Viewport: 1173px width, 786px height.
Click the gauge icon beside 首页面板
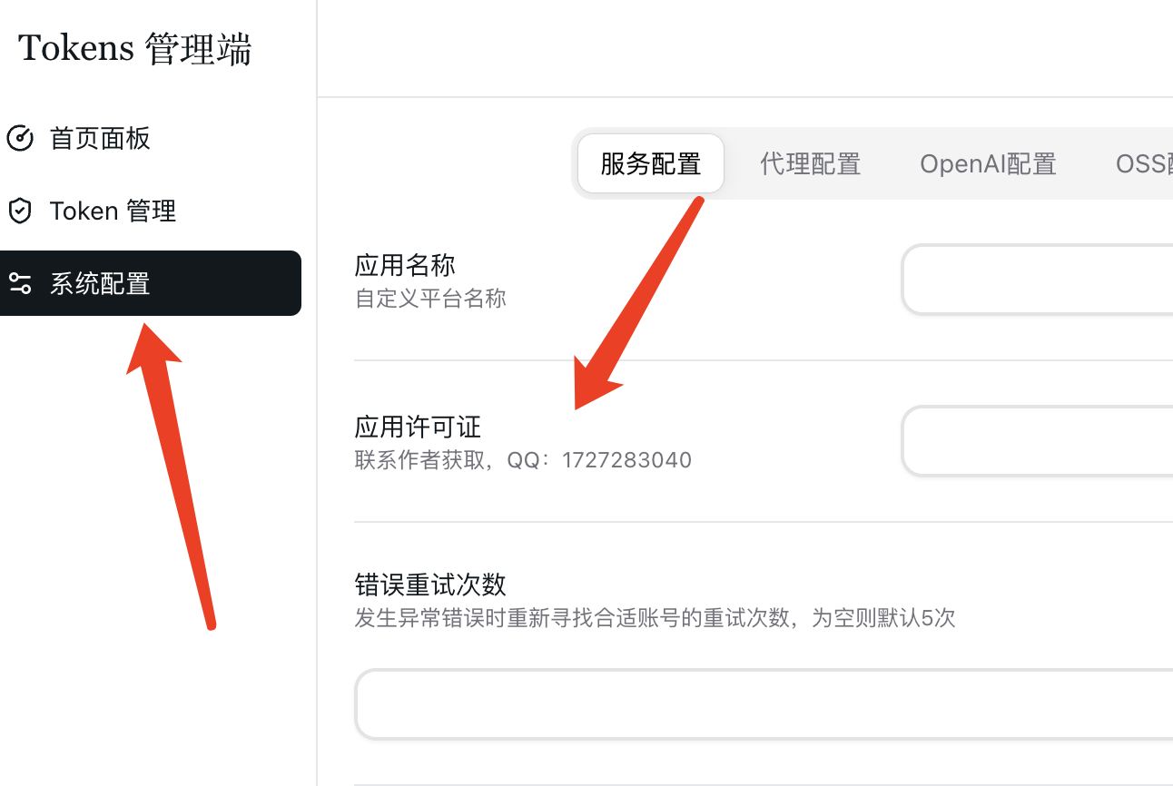pyautogui.click(x=20, y=139)
